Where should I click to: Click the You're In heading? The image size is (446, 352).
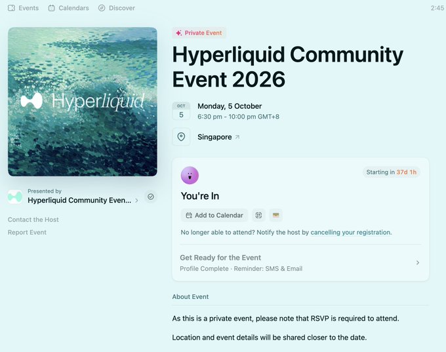(x=200, y=196)
